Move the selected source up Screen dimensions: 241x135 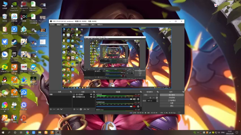coord(85,109)
